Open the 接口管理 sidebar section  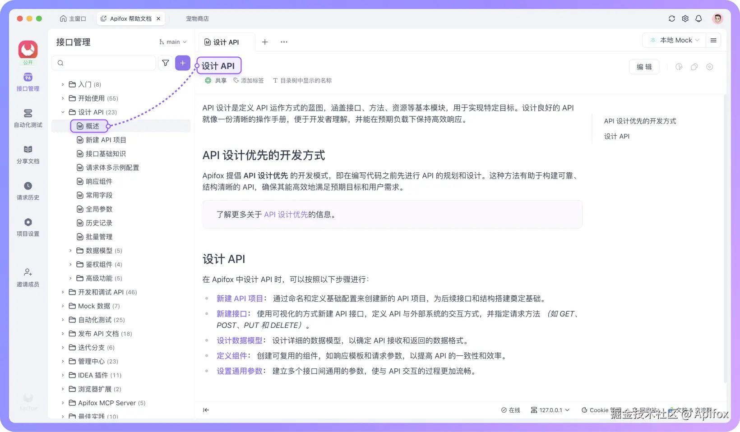click(x=28, y=82)
